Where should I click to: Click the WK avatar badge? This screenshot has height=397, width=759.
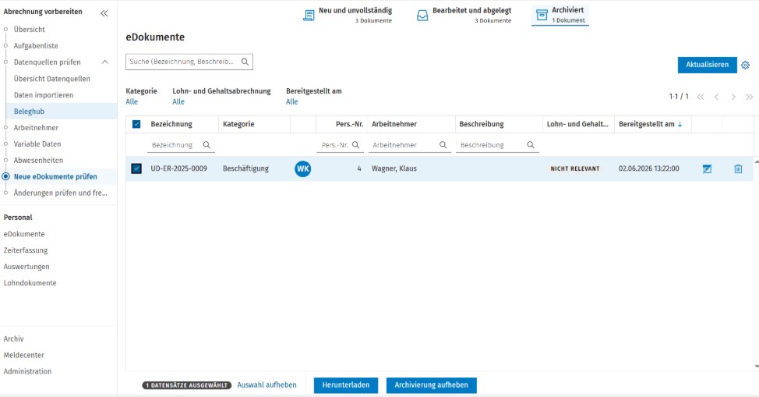click(x=303, y=168)
